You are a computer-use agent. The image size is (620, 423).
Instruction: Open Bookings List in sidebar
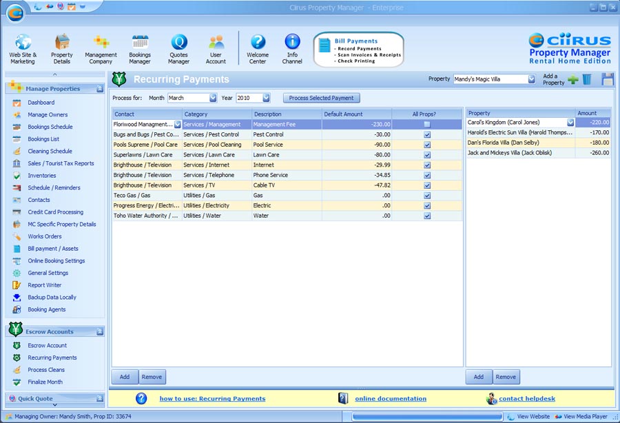(x=43, y=139)
